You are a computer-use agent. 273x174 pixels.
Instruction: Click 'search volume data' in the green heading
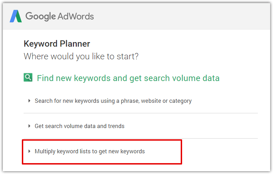(182, 78)
